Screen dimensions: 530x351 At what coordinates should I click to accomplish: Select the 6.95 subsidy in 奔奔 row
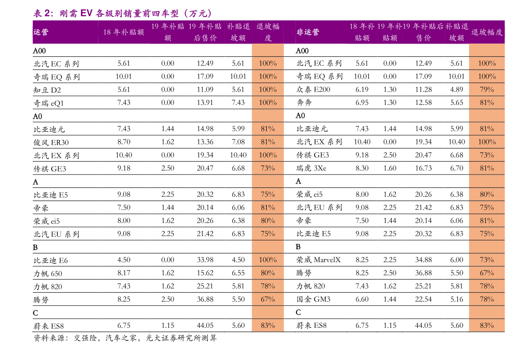(x=362, y=103)
